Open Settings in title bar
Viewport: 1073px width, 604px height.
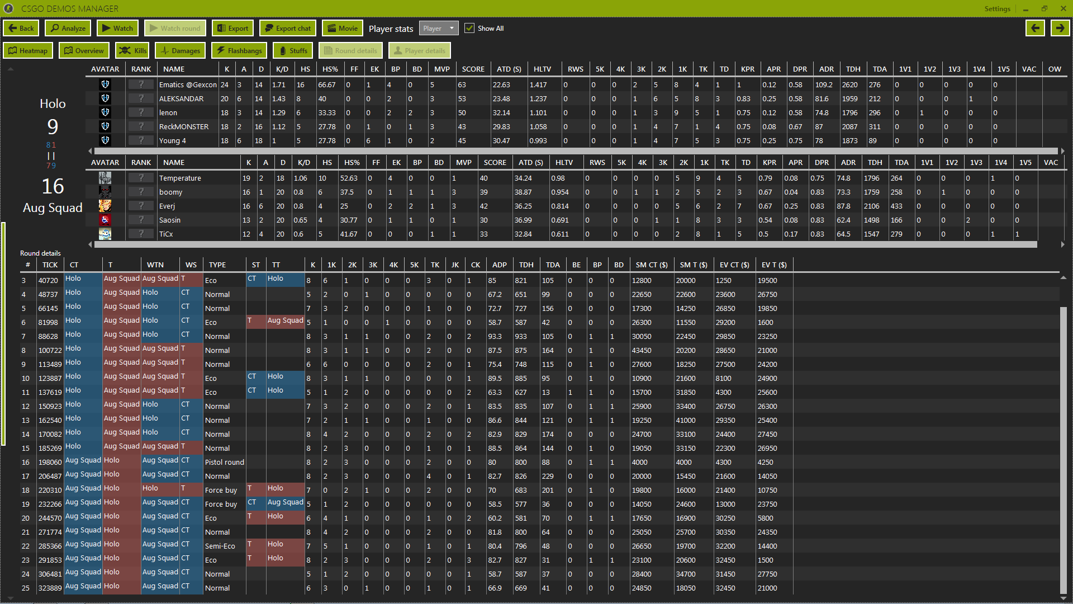pos(997,8)
